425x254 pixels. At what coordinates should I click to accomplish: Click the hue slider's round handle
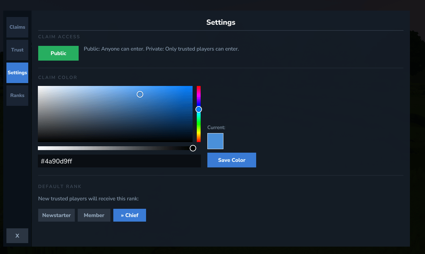[x=199, y=109]
